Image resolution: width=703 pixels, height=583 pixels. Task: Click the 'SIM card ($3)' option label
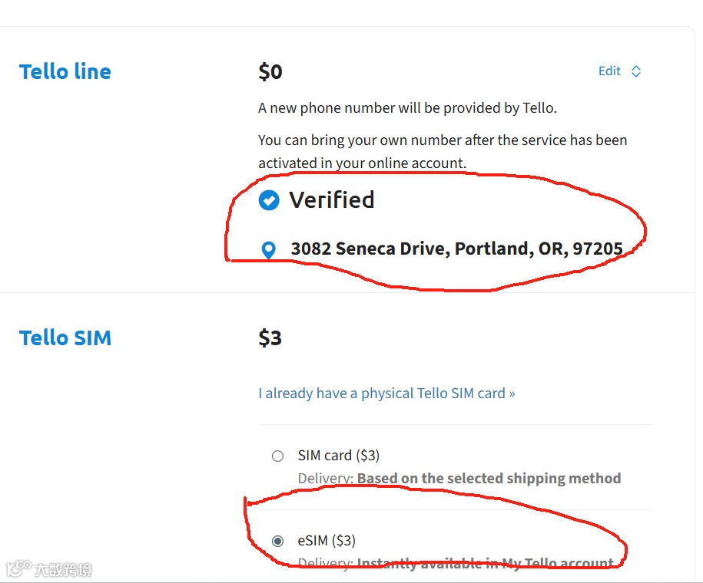(339, 456)
